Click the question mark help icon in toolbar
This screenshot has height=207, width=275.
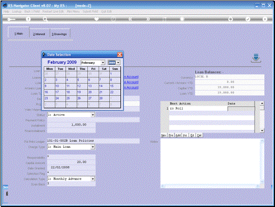coord(28,19)
